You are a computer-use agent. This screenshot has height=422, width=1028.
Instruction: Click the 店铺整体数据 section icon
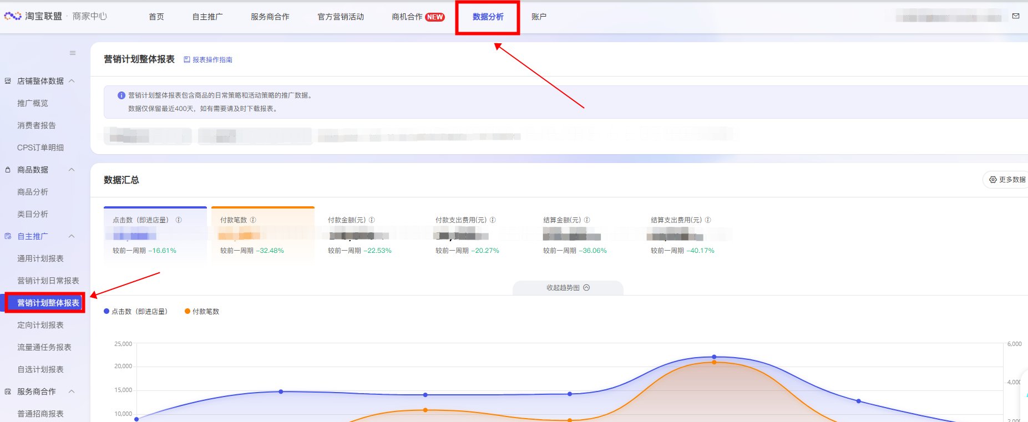pos(8,81)
